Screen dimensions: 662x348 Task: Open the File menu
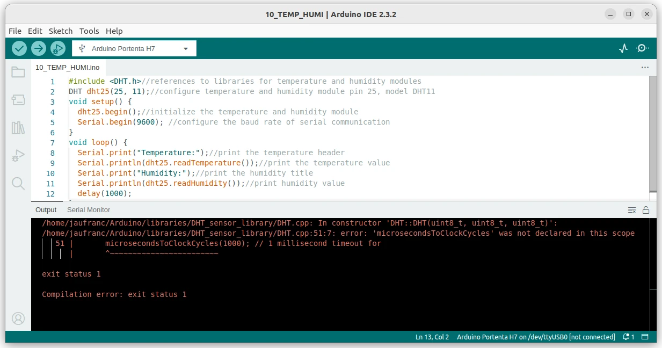15,31
